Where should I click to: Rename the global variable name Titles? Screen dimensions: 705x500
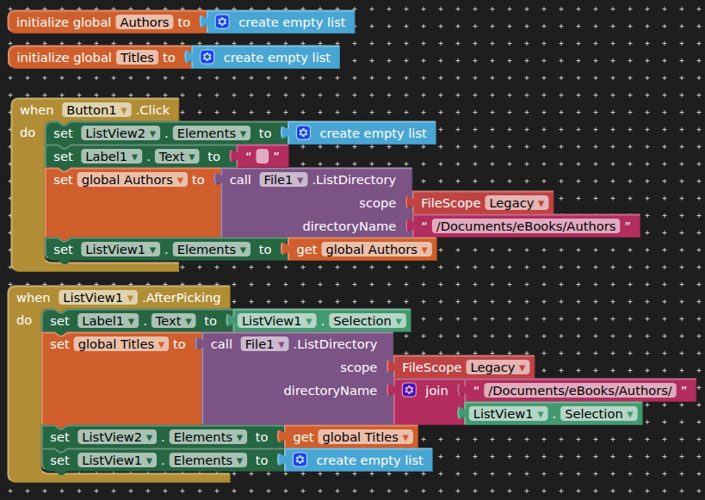tap(137, 57)
